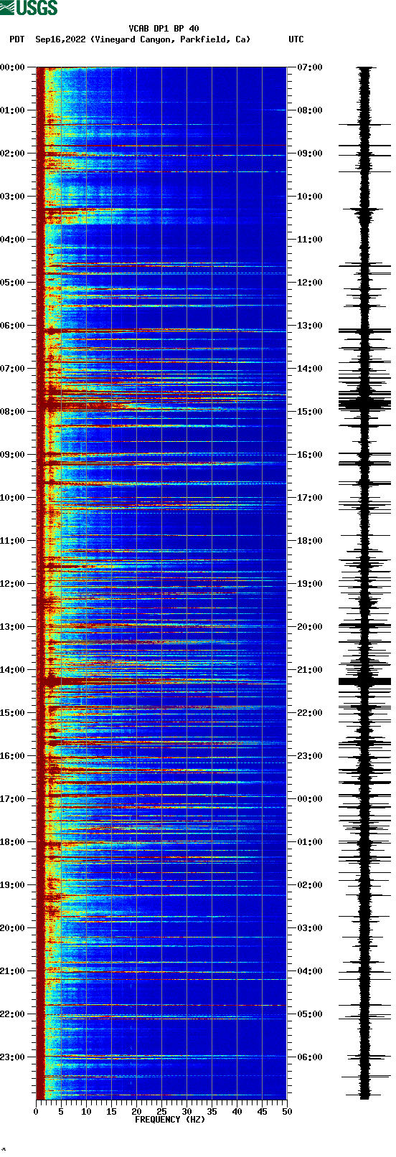Click the PDT time label 14:00
The image size is (396, 1157).
[x=13, y=670]
